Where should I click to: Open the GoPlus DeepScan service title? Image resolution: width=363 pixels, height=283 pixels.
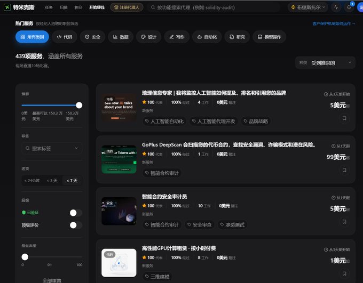pyautogui.click(x=228, y=145)
